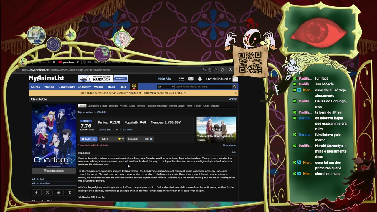Open the Manga navigation menu

(x=49, y=87)
